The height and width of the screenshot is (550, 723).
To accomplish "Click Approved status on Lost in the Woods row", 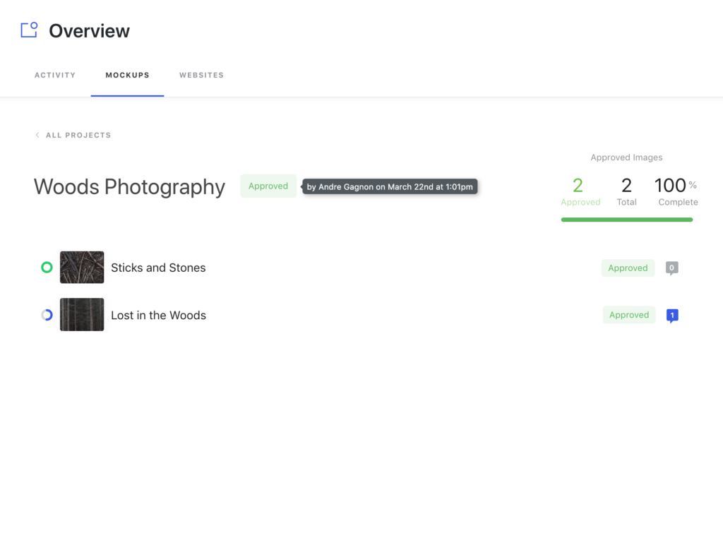I will (x=628, y=315).
